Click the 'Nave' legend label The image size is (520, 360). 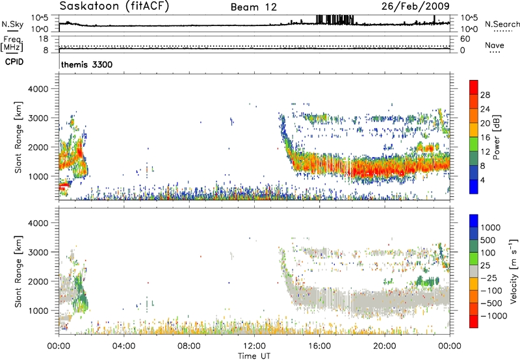click(x=495, y=45)
